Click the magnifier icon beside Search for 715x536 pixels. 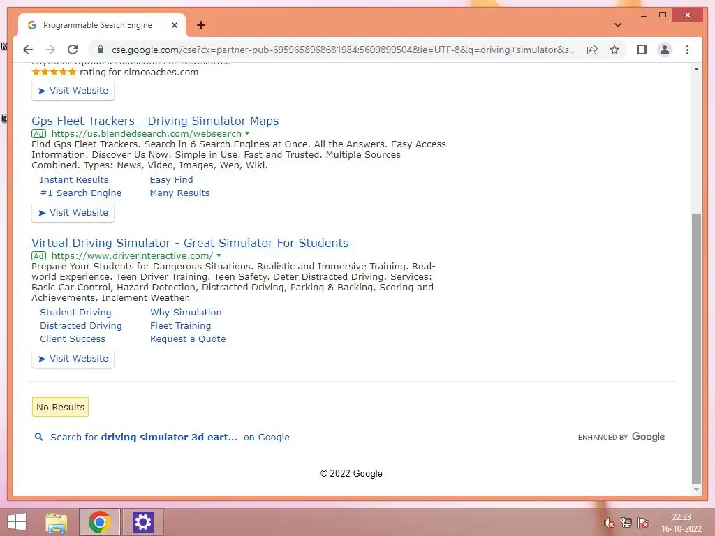point(39,437)
